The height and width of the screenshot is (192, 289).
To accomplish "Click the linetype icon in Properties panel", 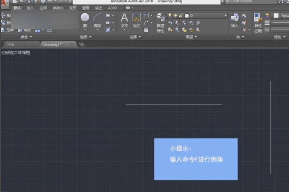I will tap(267, 30).
